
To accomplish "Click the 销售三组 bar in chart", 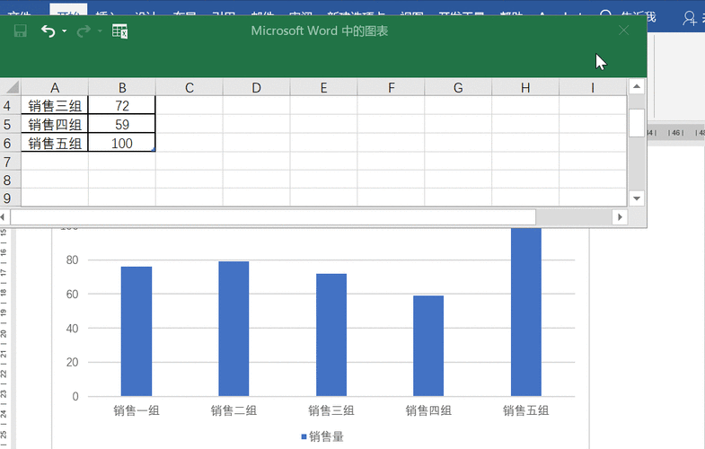I will pyautogui.click(x=331, y=335).
